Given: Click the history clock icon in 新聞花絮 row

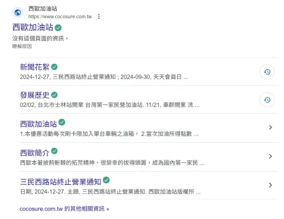Looking at the screenshot, I should click(x=267, y=72).
